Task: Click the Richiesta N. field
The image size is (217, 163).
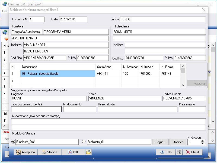Action: coord(37,19)
